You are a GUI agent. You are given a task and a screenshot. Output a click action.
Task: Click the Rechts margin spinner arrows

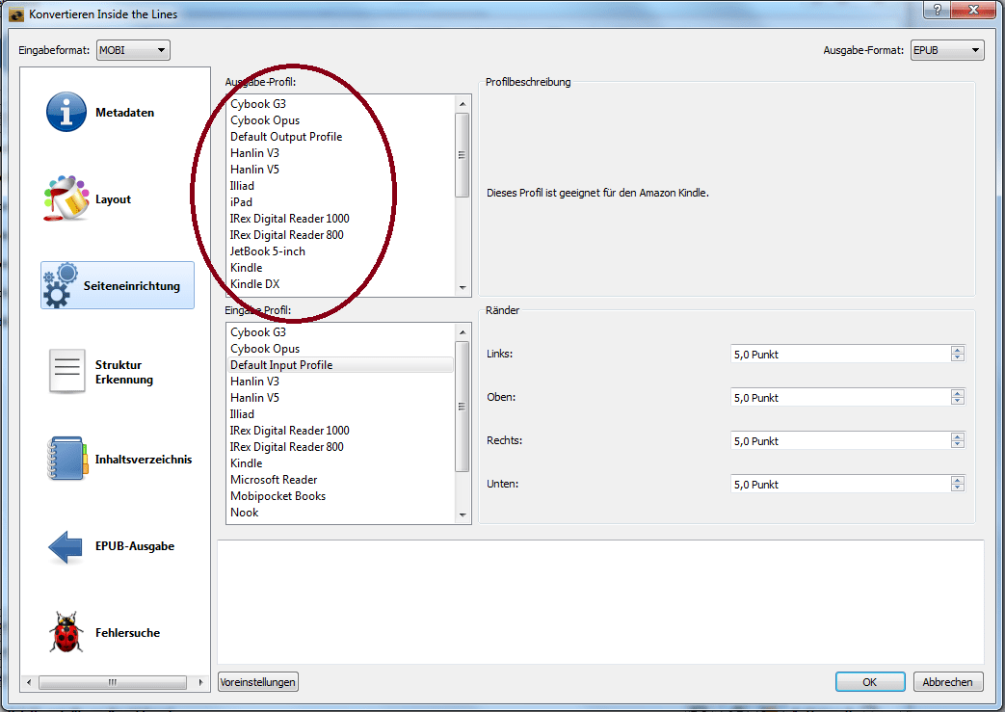click(958, 441)
